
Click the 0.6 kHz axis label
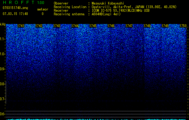[x=2, y=114]
